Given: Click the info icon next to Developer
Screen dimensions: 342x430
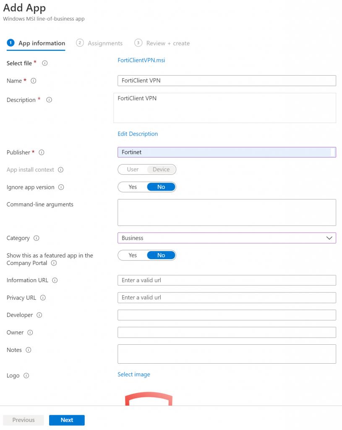Looking at the screenshot, I should click(39, 315).
